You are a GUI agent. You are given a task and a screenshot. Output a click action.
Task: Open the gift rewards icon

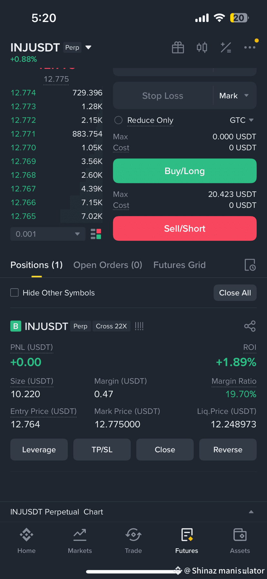click(x=178, y=47)
